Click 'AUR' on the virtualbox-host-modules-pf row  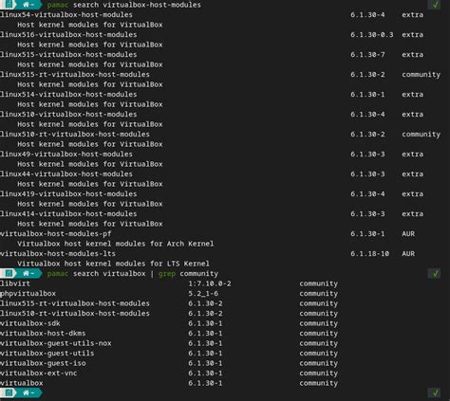click(408, 234)
